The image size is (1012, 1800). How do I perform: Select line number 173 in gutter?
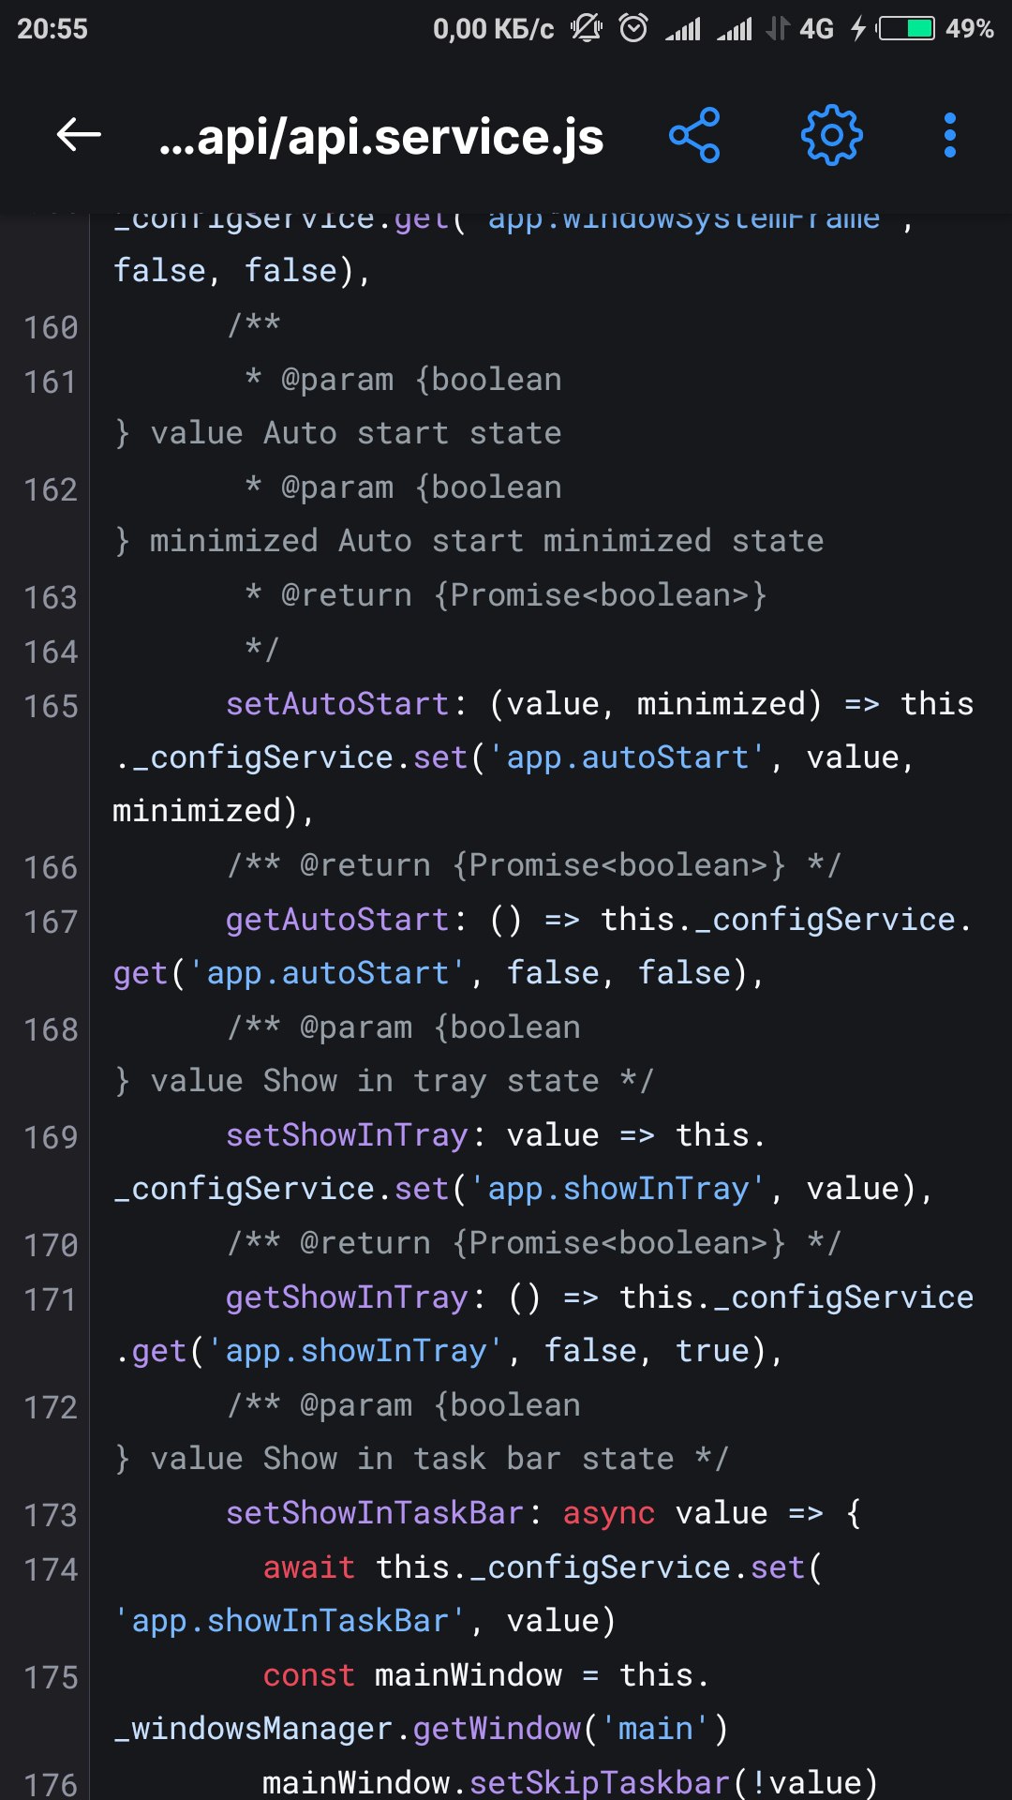[x=51, y=1515]
